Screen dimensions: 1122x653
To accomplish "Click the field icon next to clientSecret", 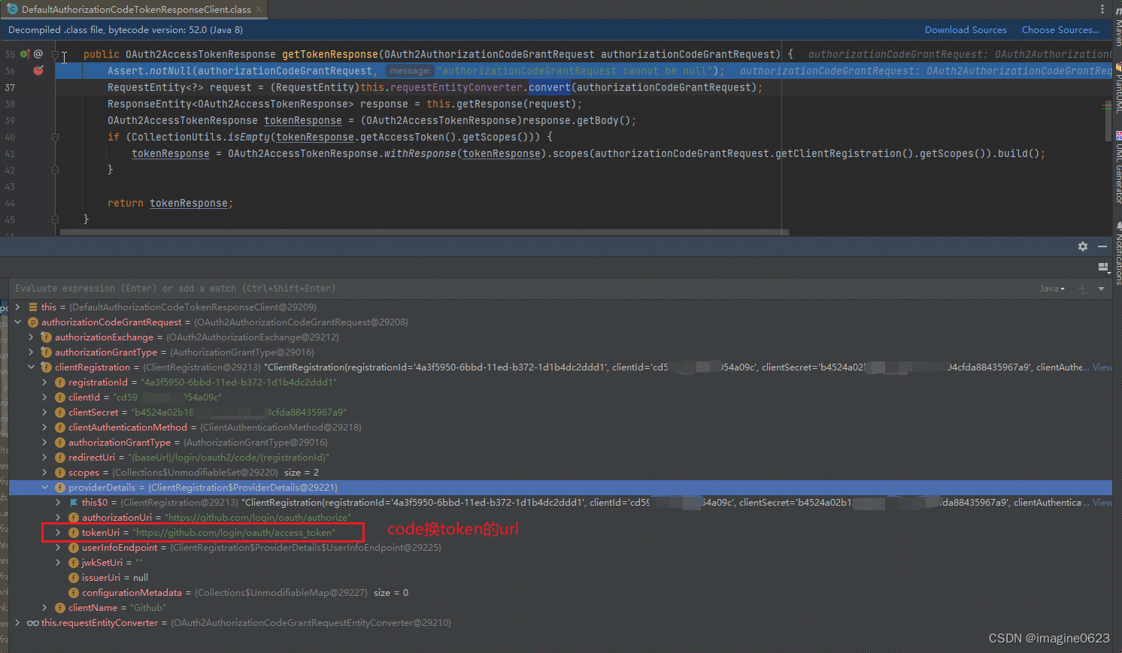I will tap(60, 413).
